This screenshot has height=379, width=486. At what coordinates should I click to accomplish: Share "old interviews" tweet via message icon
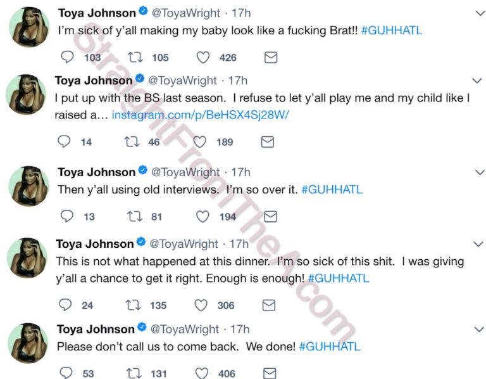[270, 217]
